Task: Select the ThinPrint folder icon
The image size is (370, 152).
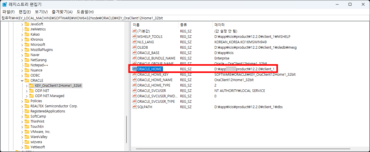Action: click(27, 122)
